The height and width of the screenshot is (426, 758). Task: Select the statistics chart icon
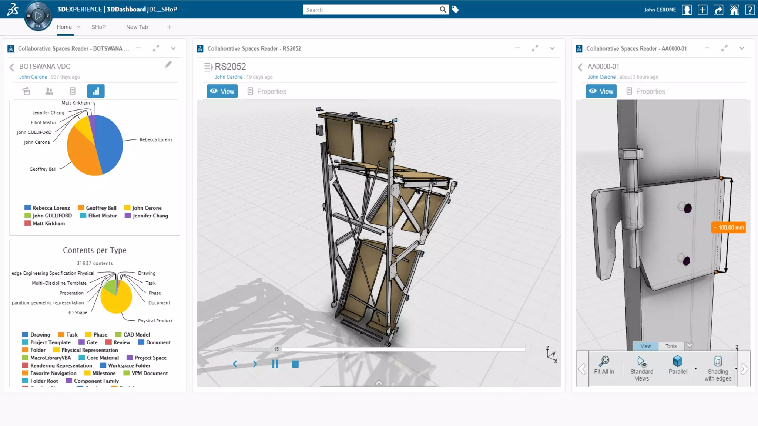coord(96,91)
